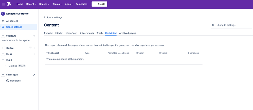The image size is (253, 110).
Task: Click the Permitted User/Group column header
Action: point(118,53)
